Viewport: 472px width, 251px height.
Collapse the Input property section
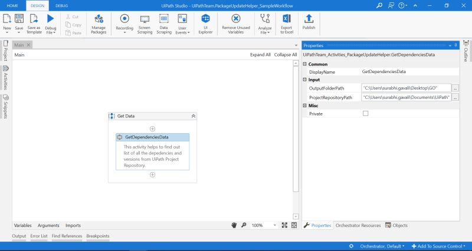click(x=304, y=80)
